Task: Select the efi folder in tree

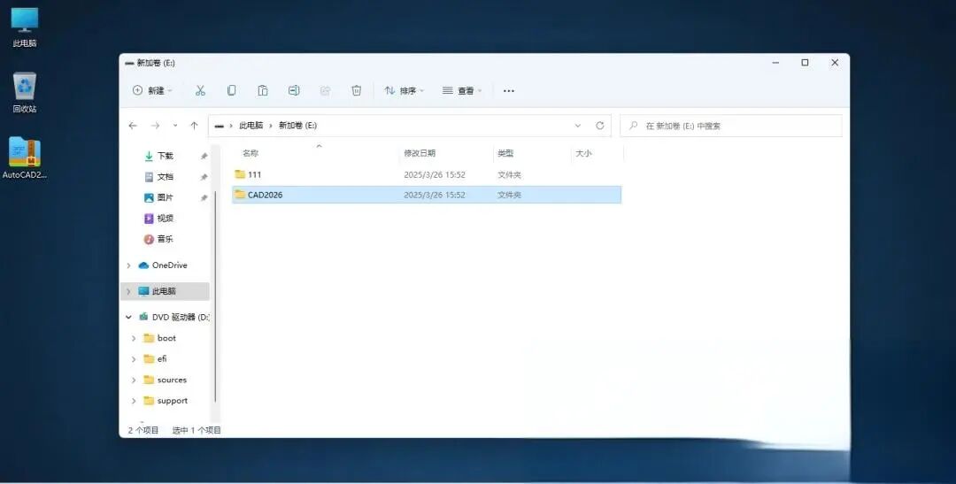Action: (x=156, y=359)
